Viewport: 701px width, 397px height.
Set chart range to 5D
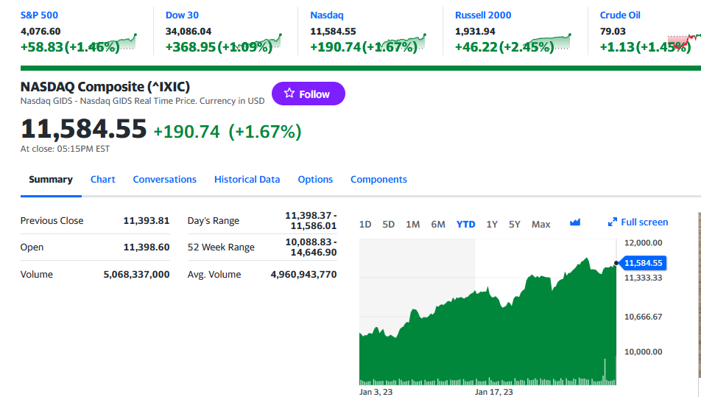(389, 225)
